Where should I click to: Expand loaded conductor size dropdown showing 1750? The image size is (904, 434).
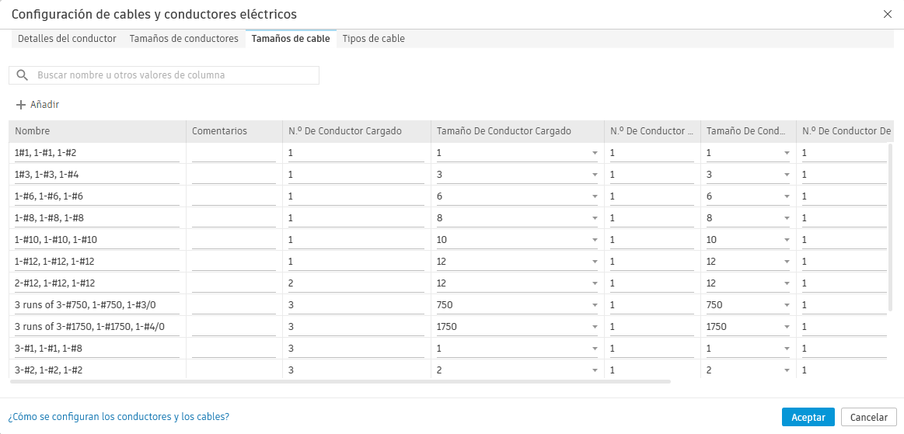595,327
